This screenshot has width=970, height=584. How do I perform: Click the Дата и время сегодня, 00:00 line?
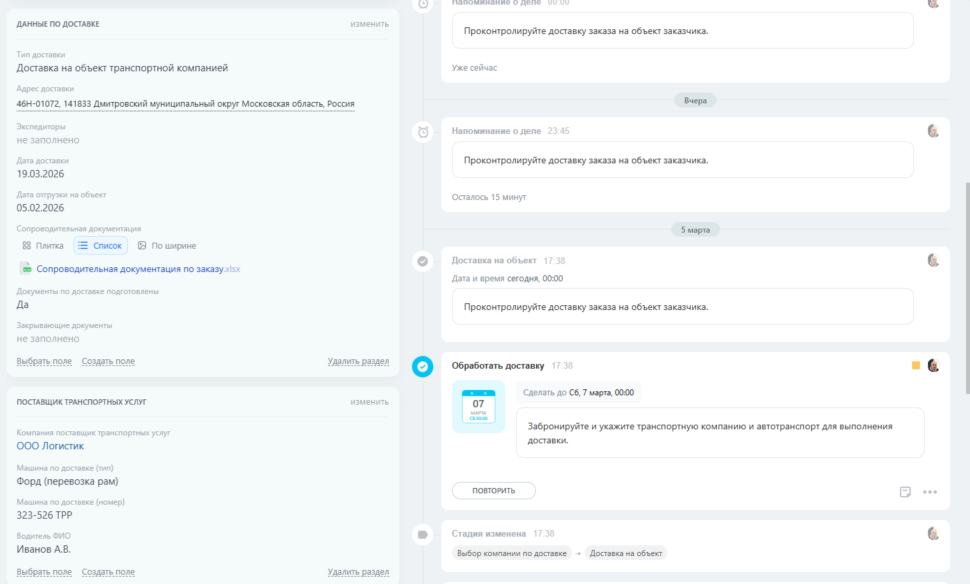[507, 279]
